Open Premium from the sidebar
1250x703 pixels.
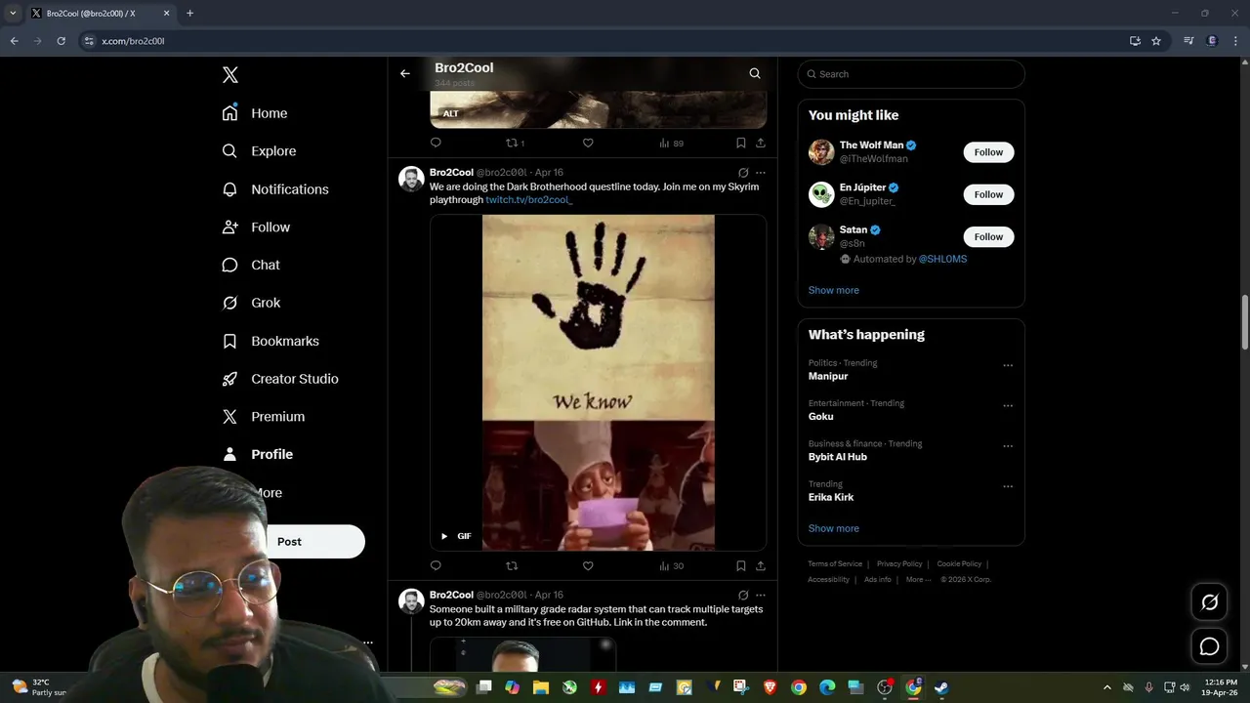264,417
